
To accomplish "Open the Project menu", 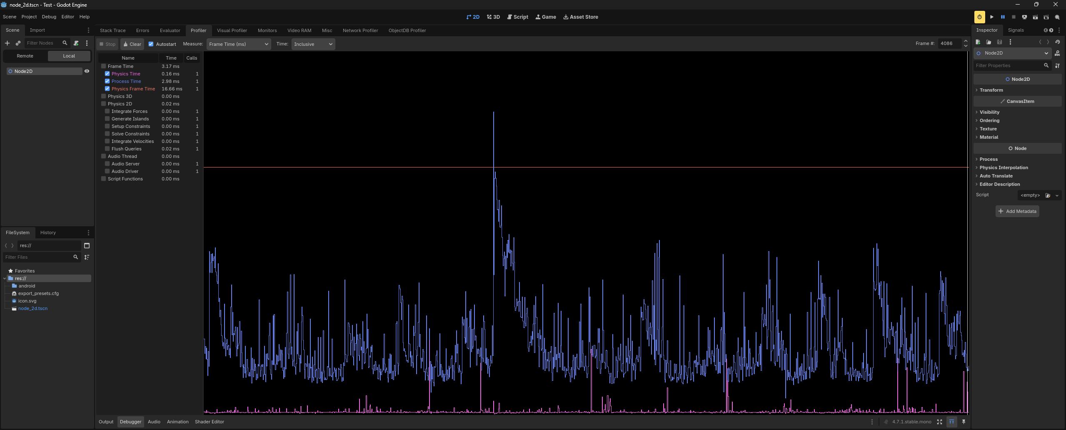I will tap(29, 17).
